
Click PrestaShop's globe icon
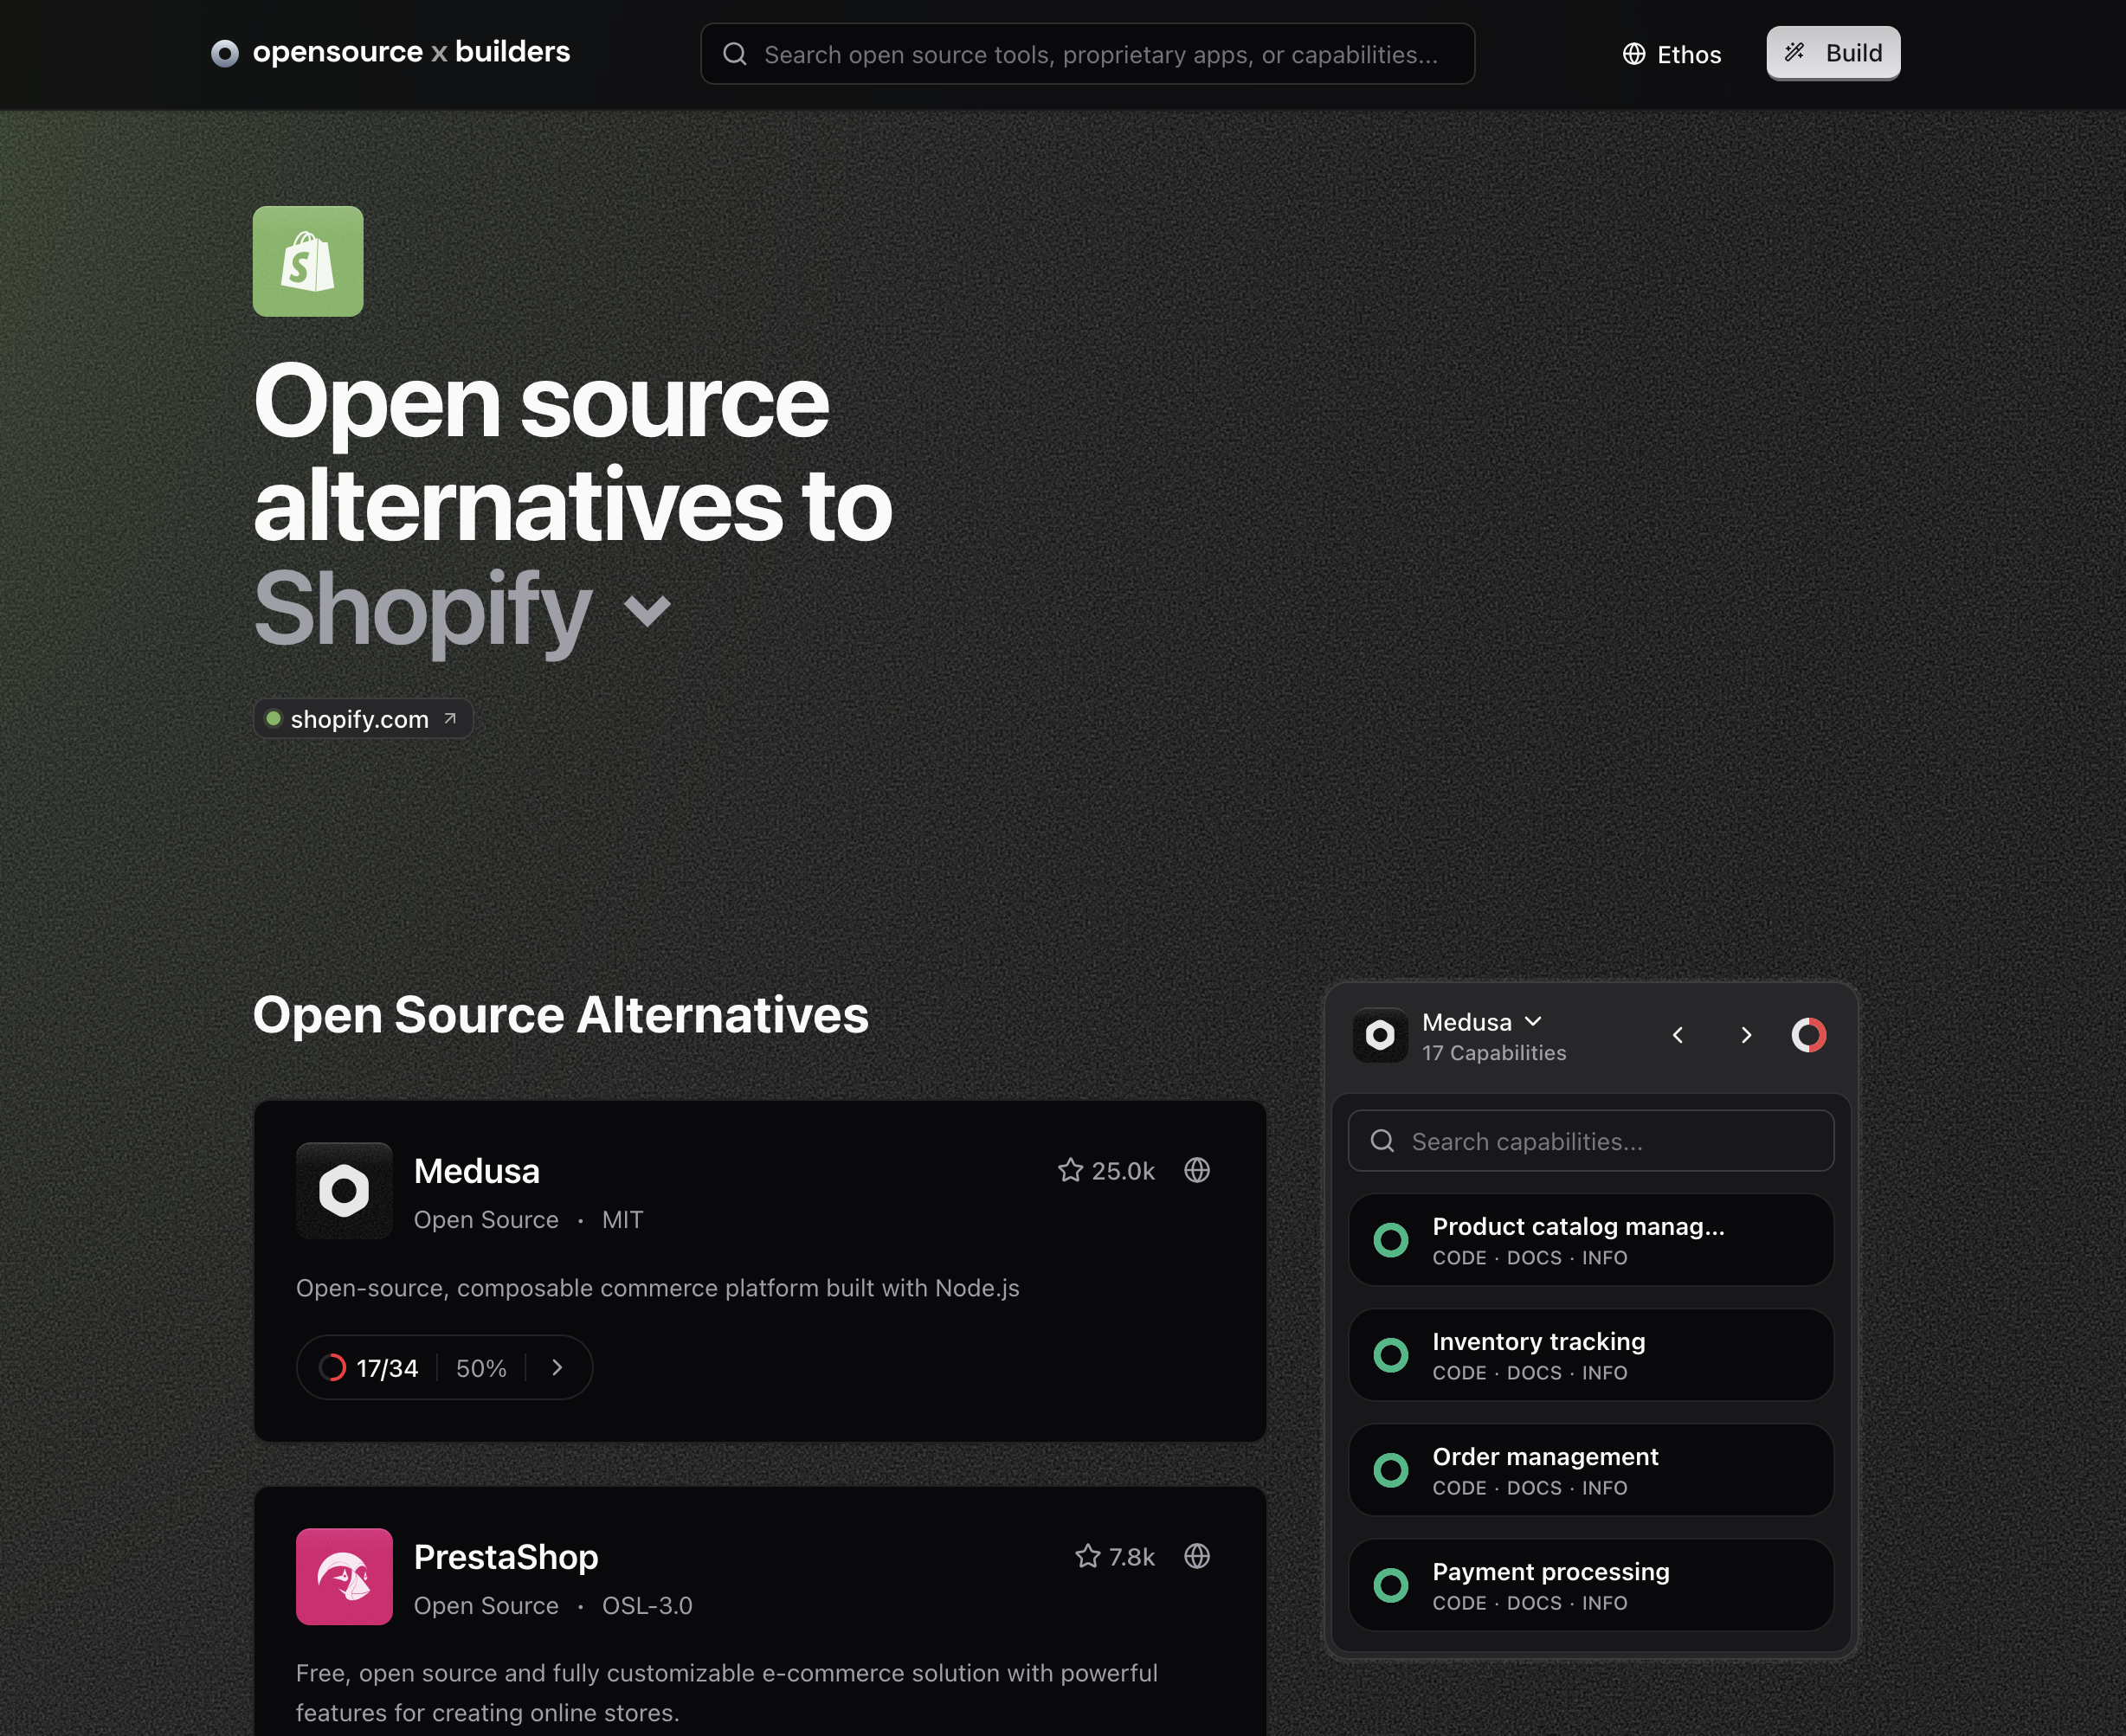(x=1197, y=1556)
